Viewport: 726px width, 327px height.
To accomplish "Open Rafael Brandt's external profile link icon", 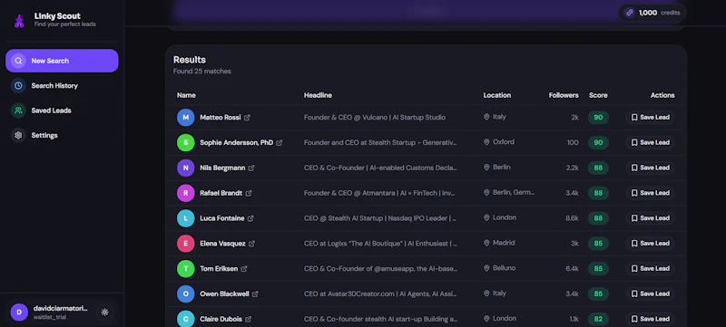I will 249,193.
